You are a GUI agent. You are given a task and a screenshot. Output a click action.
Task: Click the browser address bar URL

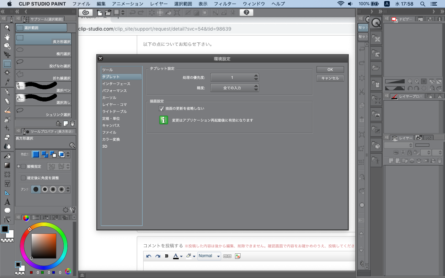155,29
